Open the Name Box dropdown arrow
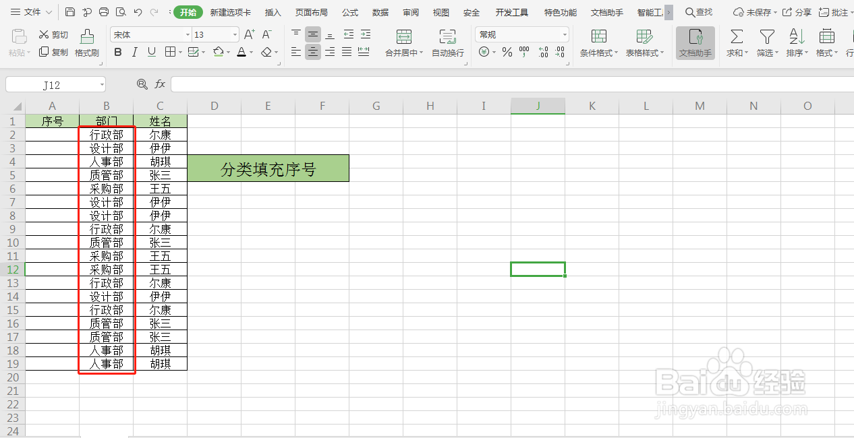 102,85
